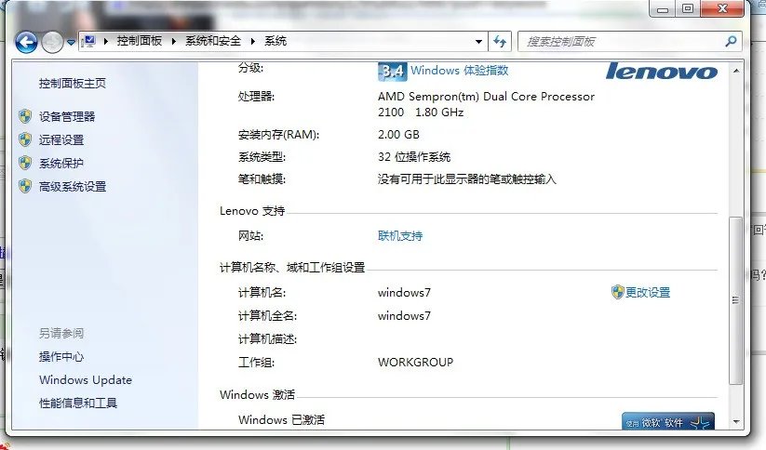Click scrollbar up arrow
The image size is (766, 450).
pos(735,71)
